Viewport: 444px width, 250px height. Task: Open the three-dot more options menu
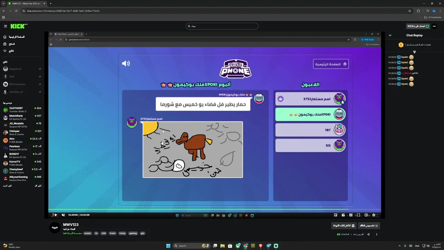point(376,234)
